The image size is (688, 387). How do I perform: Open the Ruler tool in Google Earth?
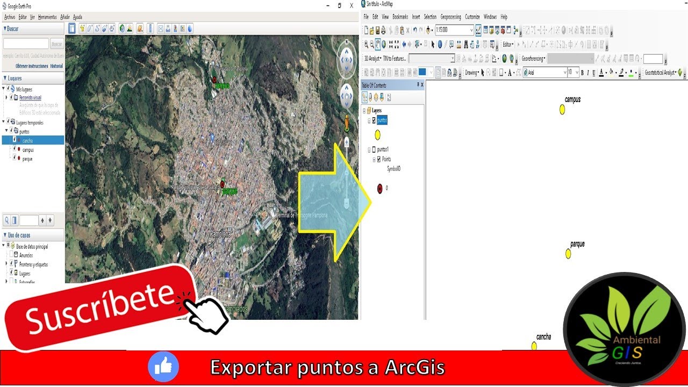[x=150, y=28]
